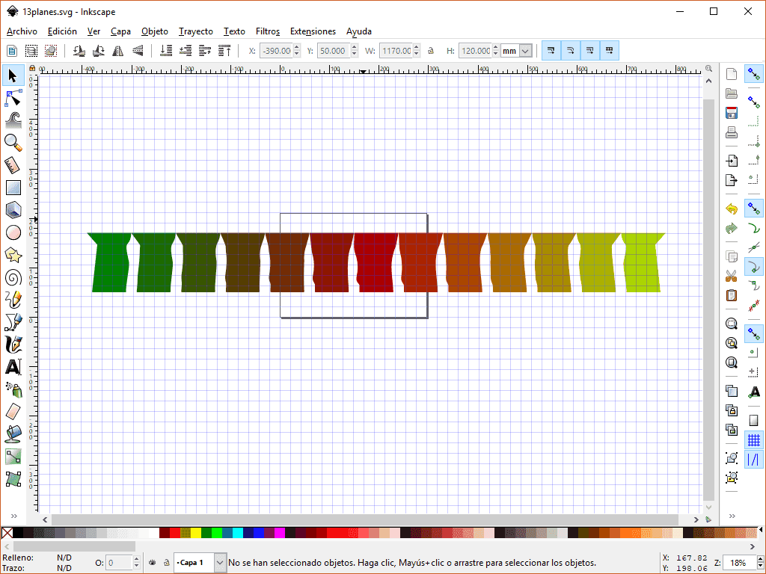
Task: Select the rectangle shape tool
Action: point(13,188)
